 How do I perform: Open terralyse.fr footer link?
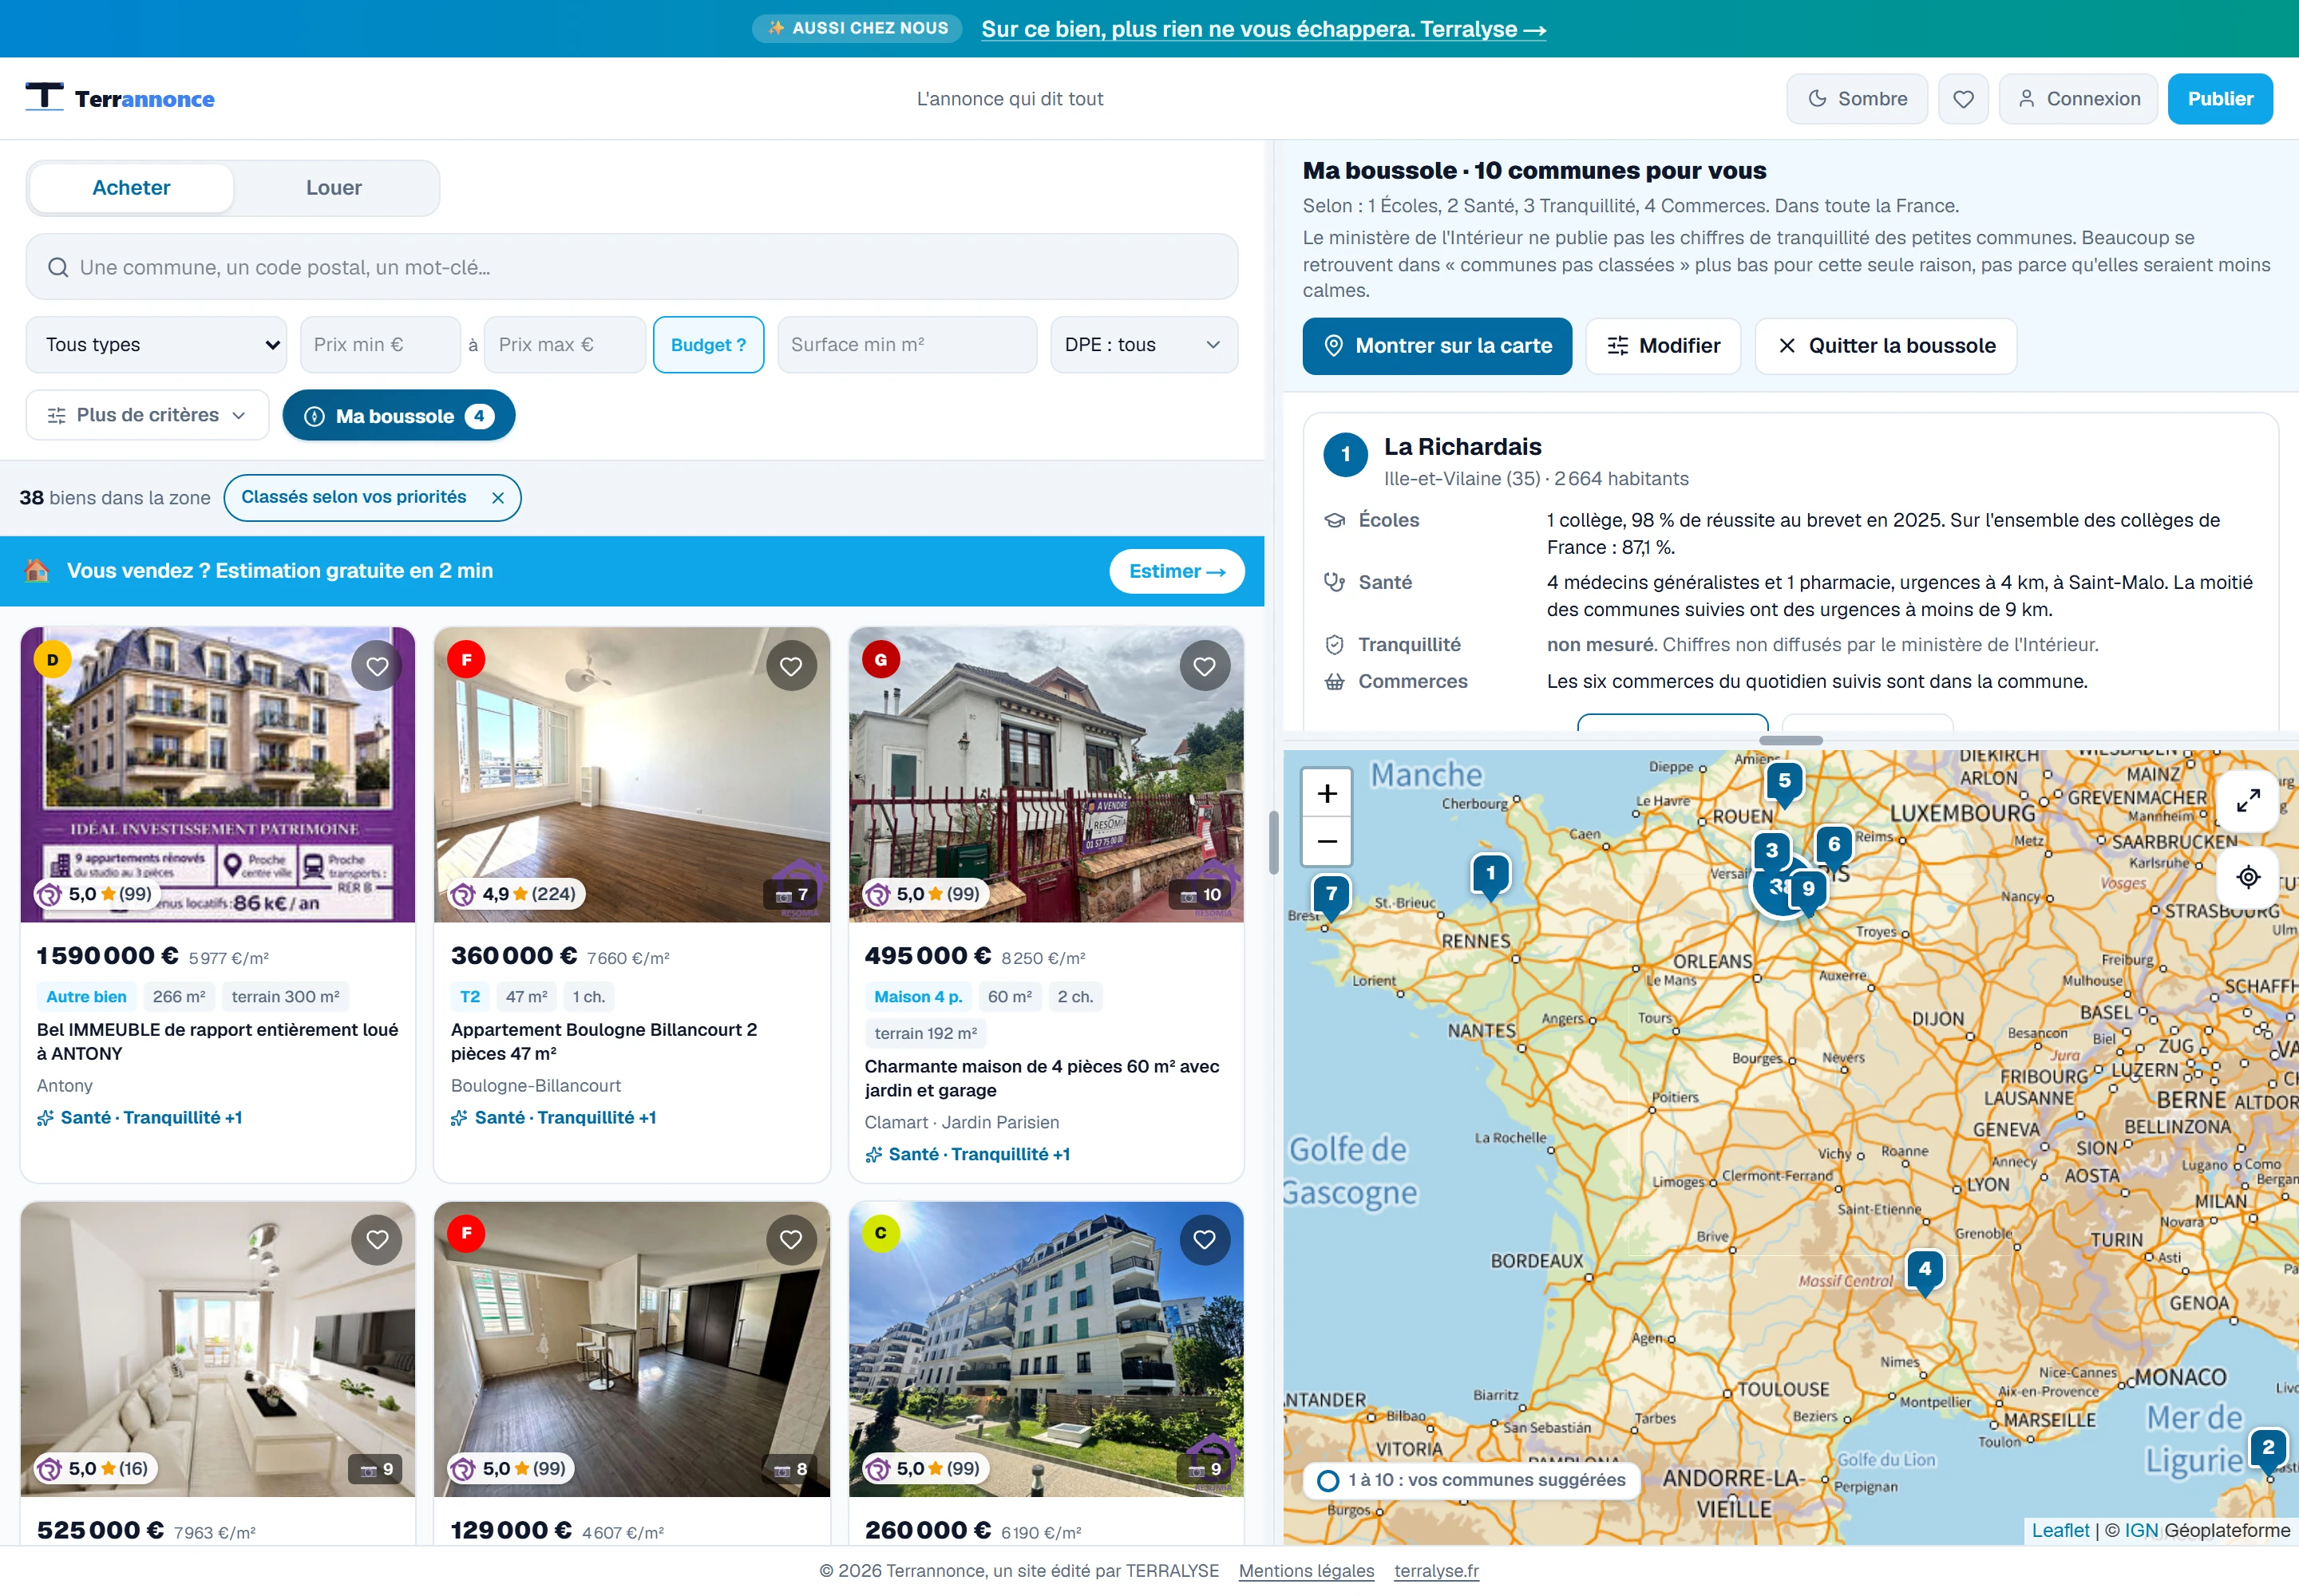(1435, 1571)
